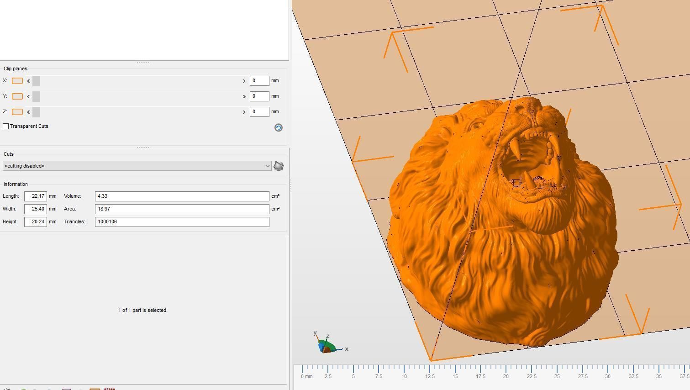Click the "1 of 1 part is selected." text
This screenshot has height=390, width=690.
[143, 310]
